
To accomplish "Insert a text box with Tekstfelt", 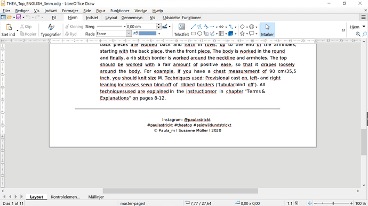I will coord(181,30).
